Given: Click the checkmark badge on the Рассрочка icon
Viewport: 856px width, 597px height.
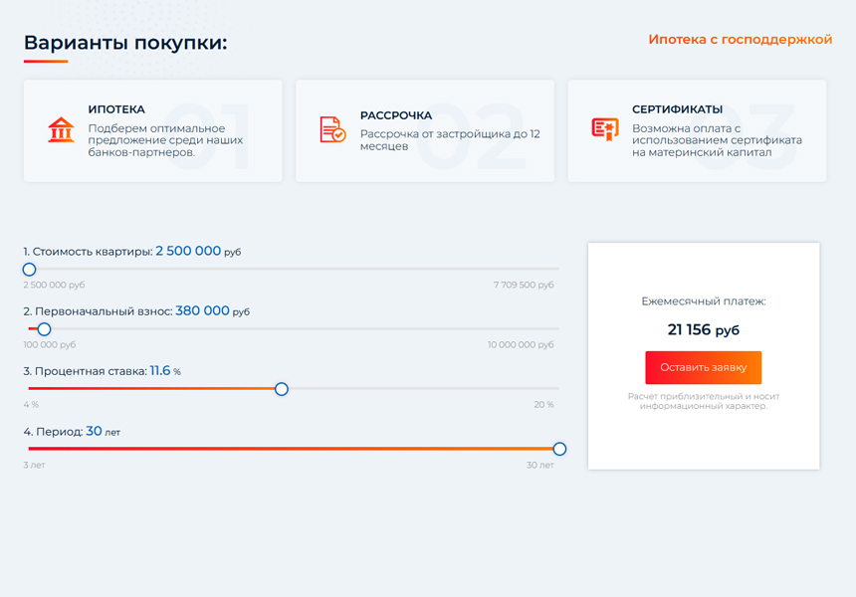Looking at the screenshot, I should pyautogui.click(x=339, y=137).
